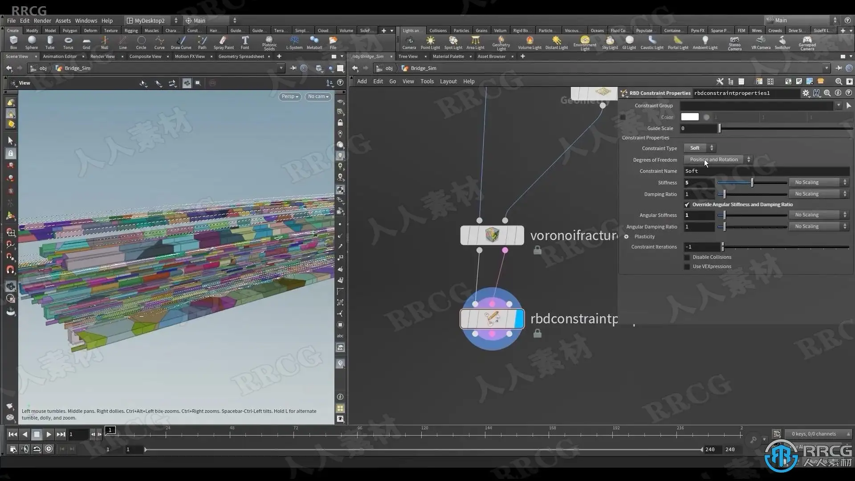This screenshot has height=481, width=855.
Task: Open the Render menu
Action: [42, 20]
